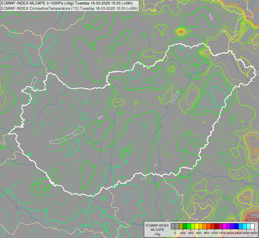Click the legend's ECMWF-INDEX label
The width and height of the screenshot is (259, 238).
point(157,226)
